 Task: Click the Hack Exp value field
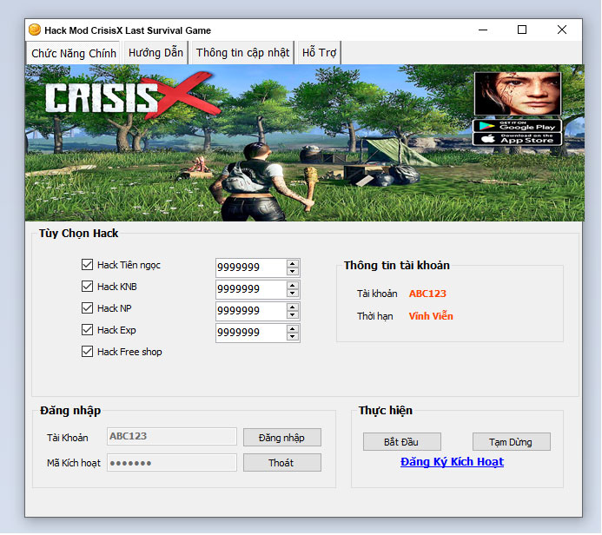(x=251, y=333)
